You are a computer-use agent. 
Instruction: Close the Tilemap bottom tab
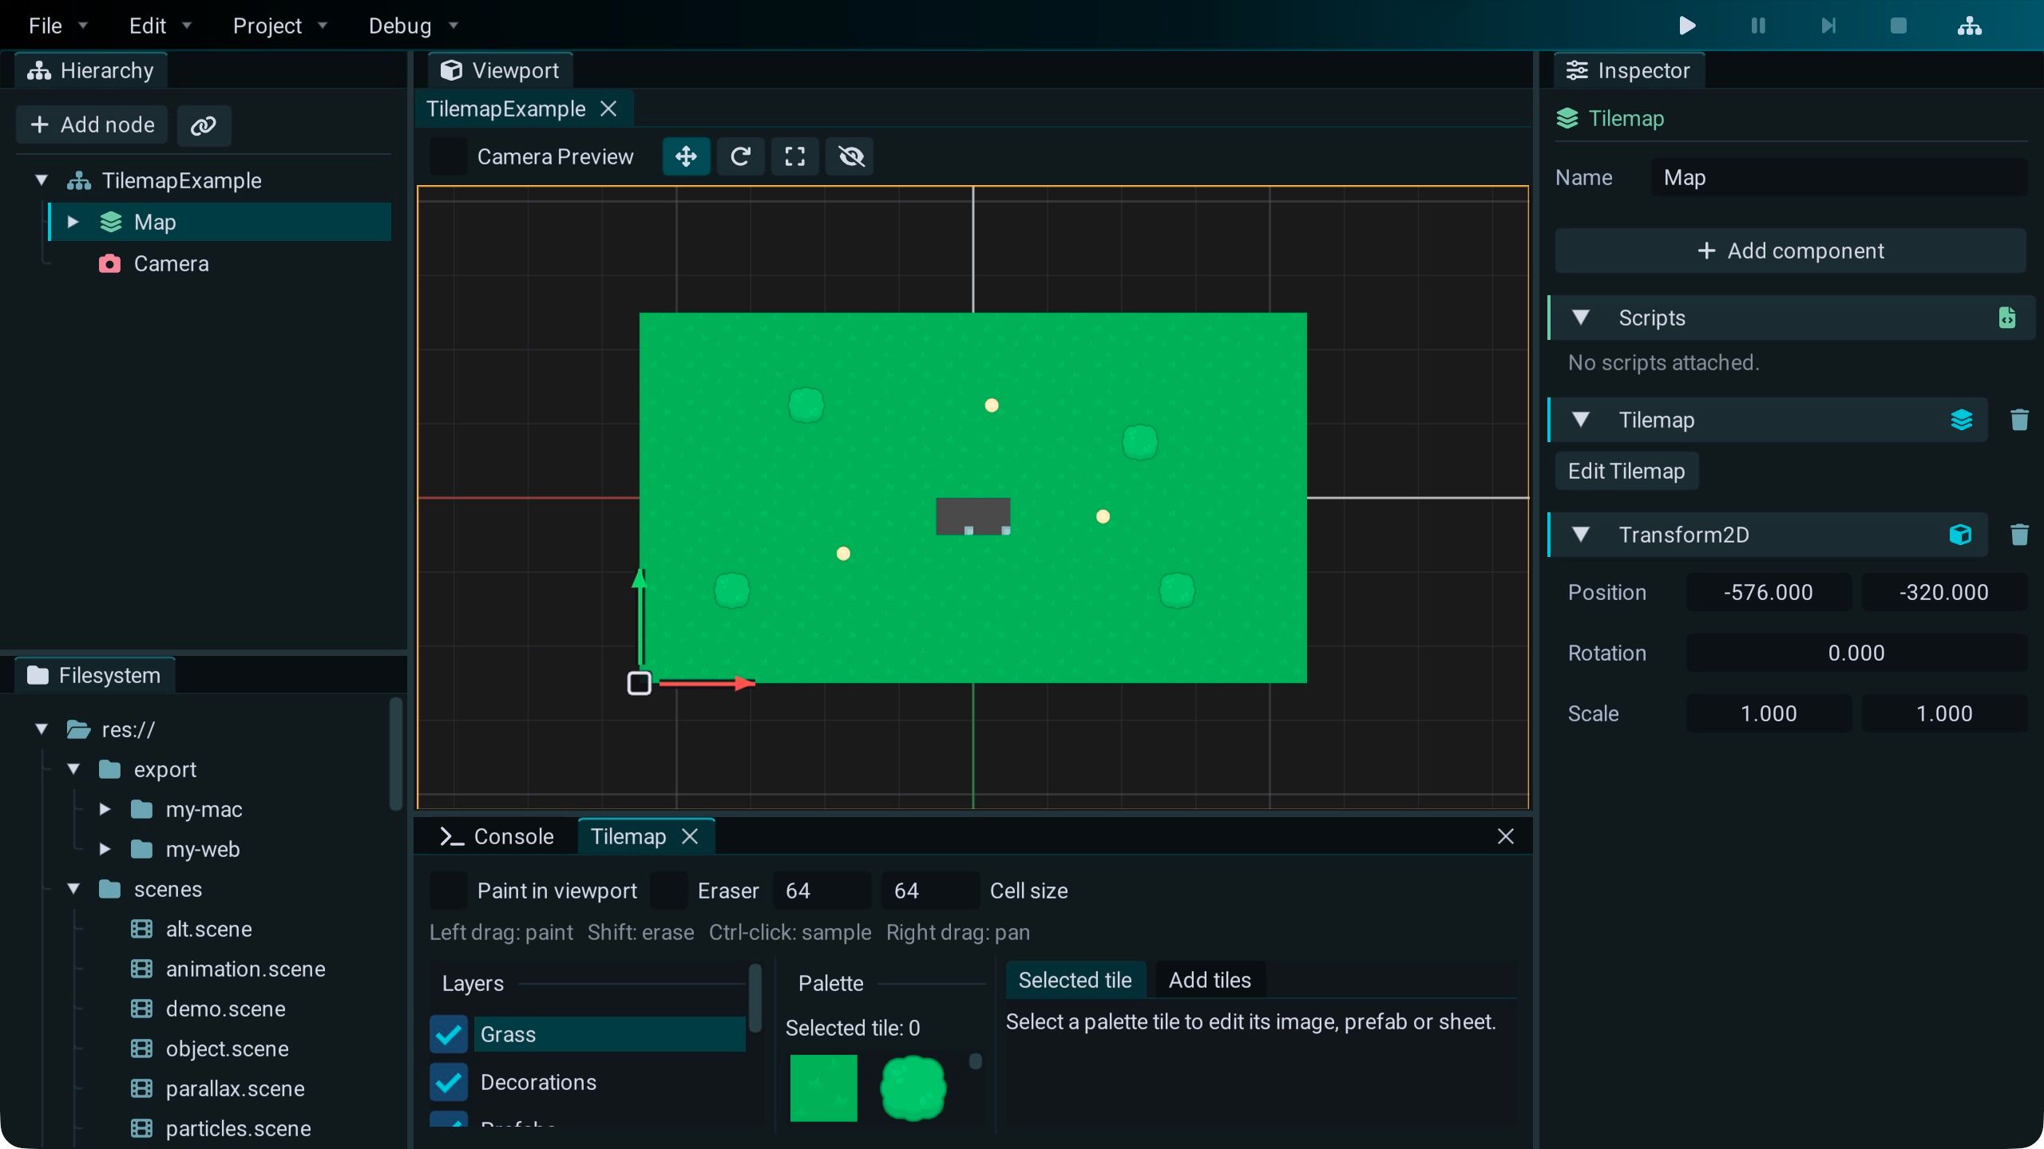pyautogui.click(x=690, y=836)
